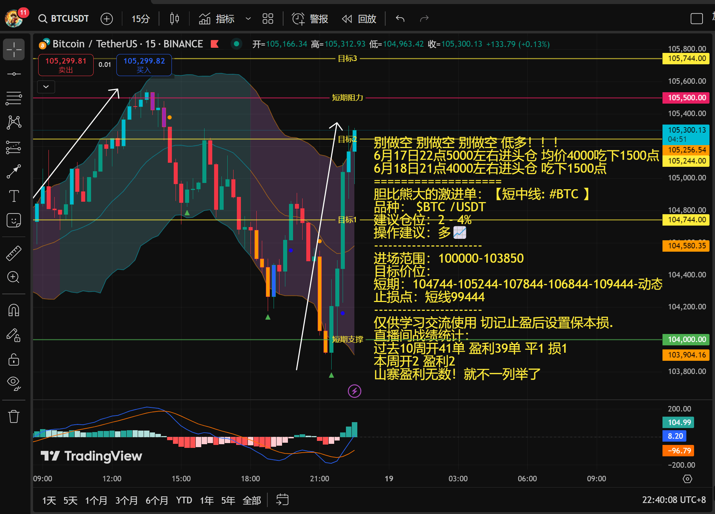Screen dimensions: 715x514
Task: Select the crosshair cursor tool
Action: point(14,49)
